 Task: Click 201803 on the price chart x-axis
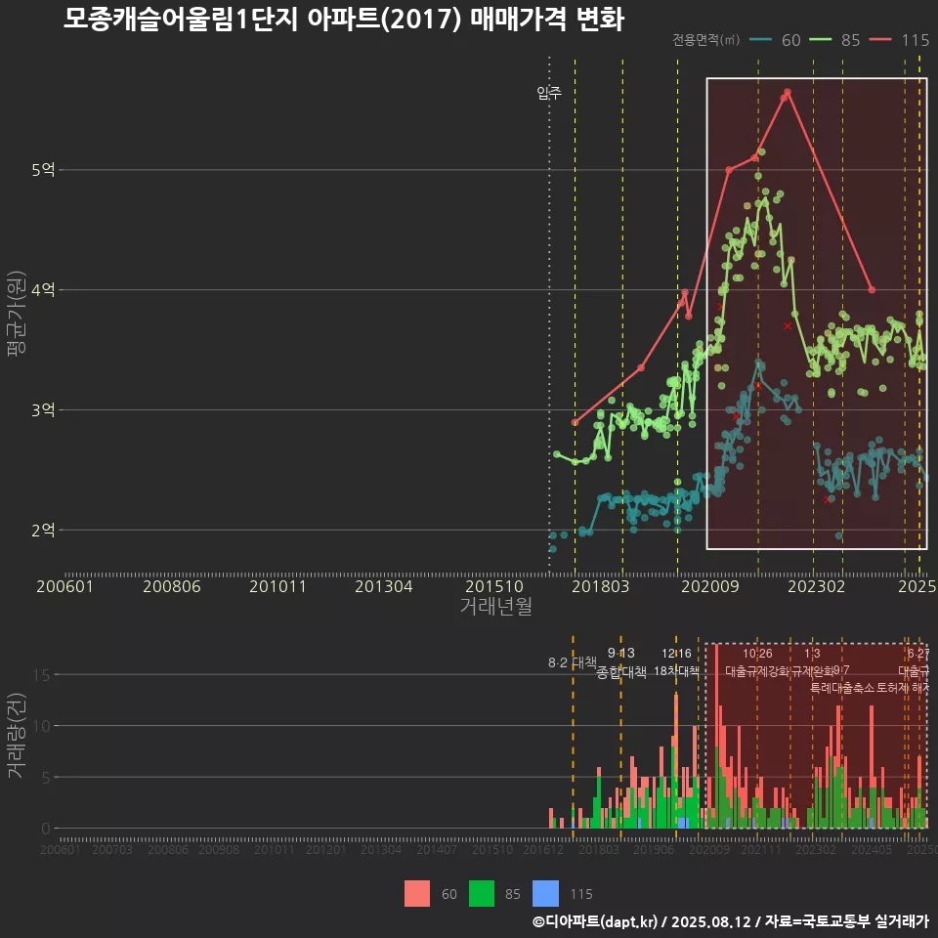click(601, 586)
